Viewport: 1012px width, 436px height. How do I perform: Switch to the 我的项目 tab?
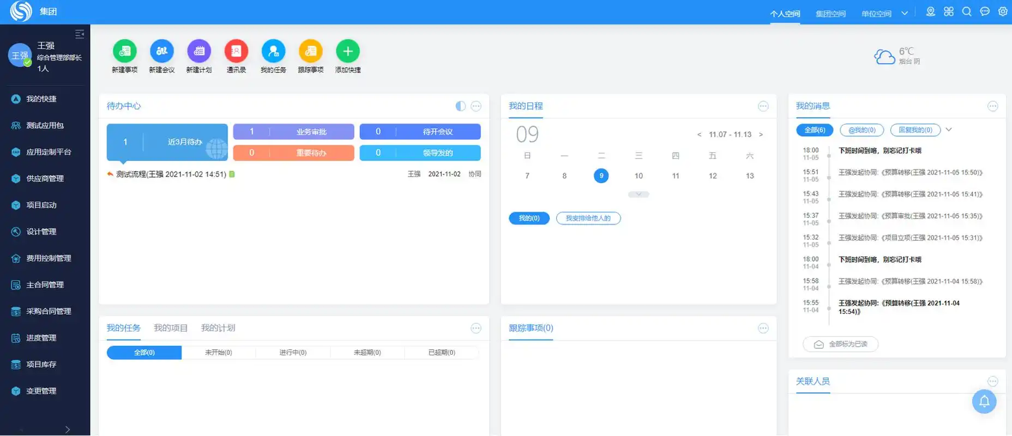[171, 328]
